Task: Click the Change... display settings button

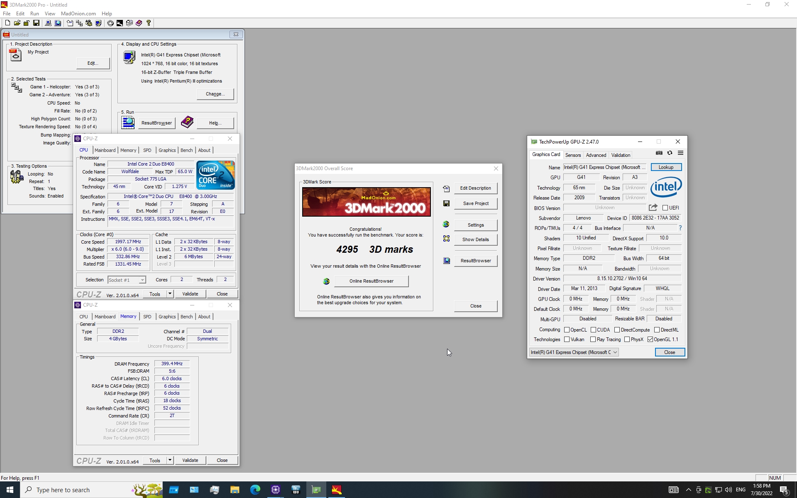Action: tap(215, 94)
